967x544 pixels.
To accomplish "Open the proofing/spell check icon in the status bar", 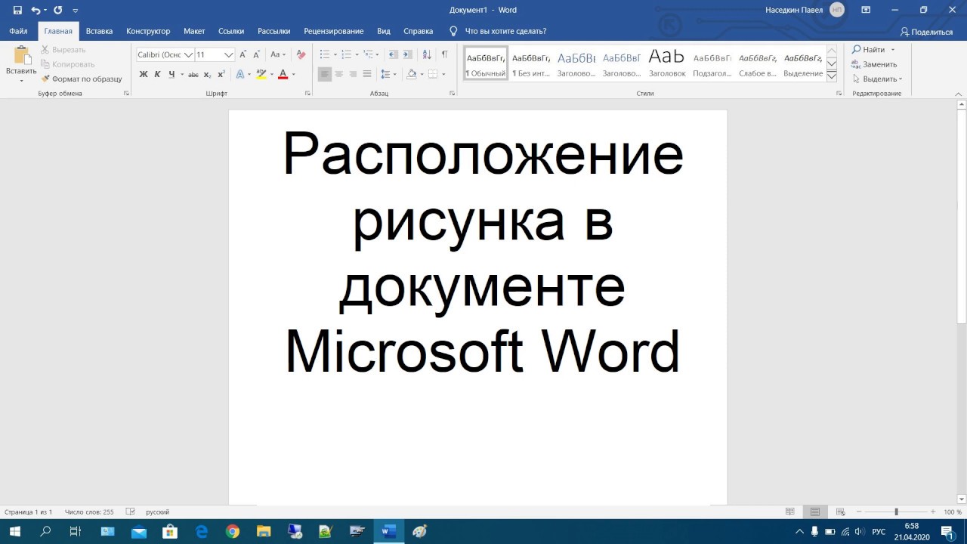I will point(130,512).
